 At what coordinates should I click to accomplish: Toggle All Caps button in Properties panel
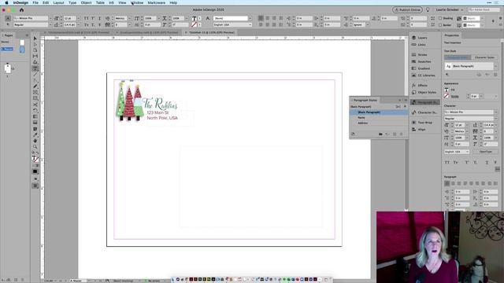pyautogui.click(x=447, y=163)
